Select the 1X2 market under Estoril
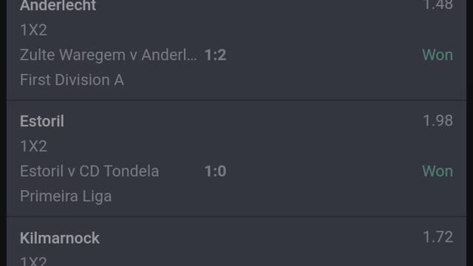 [x=33, y=146]
